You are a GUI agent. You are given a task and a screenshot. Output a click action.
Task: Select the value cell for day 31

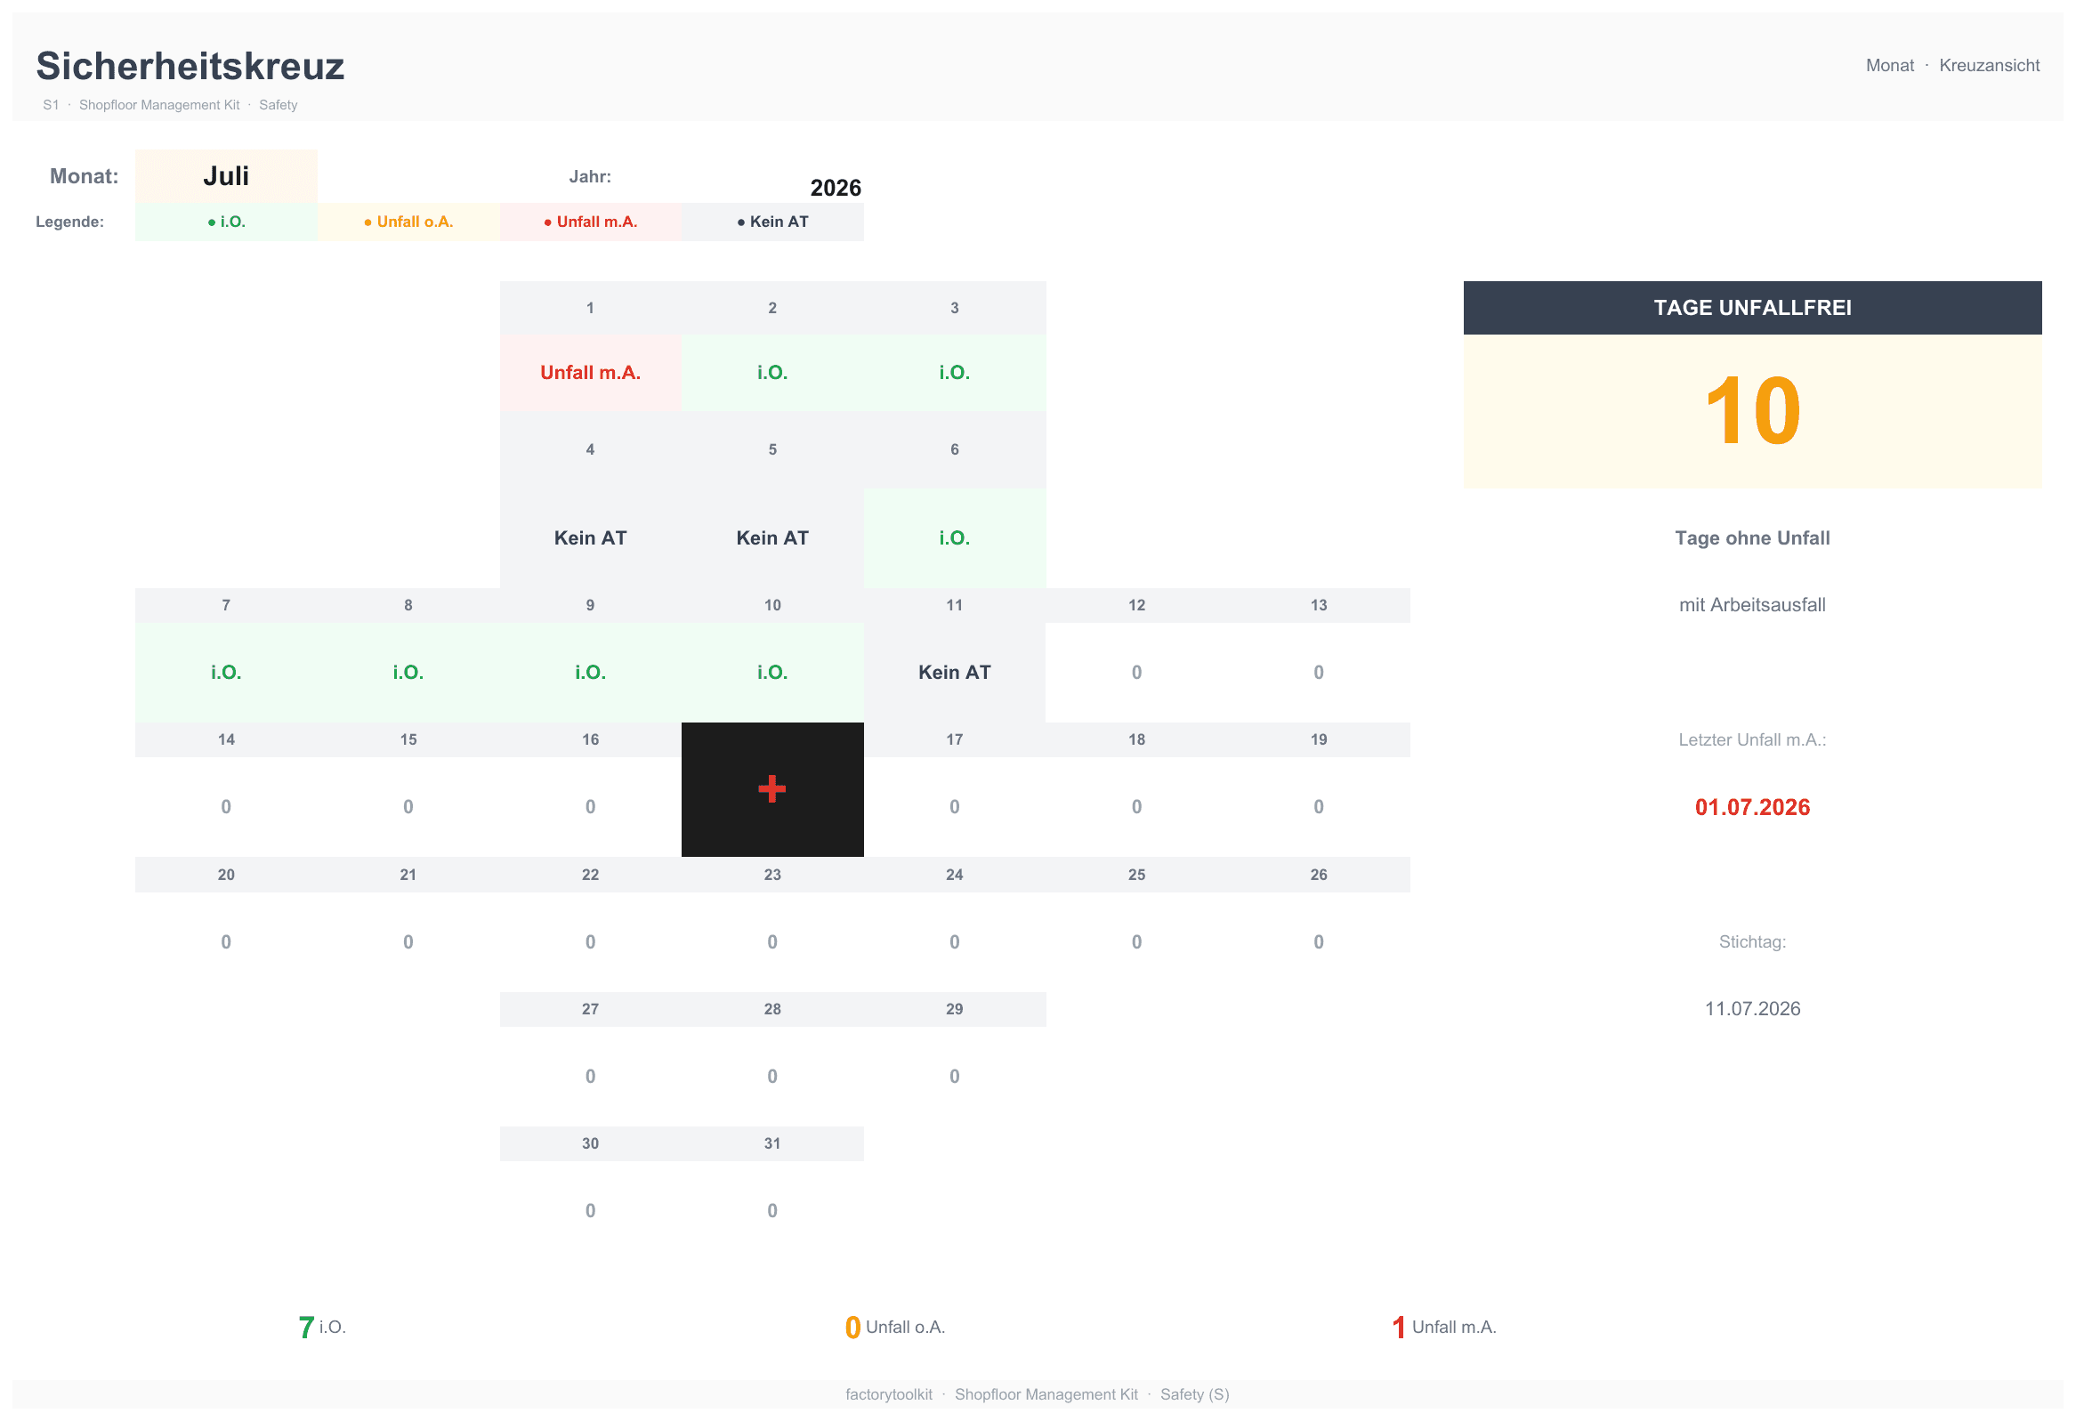click(772, 1210)
